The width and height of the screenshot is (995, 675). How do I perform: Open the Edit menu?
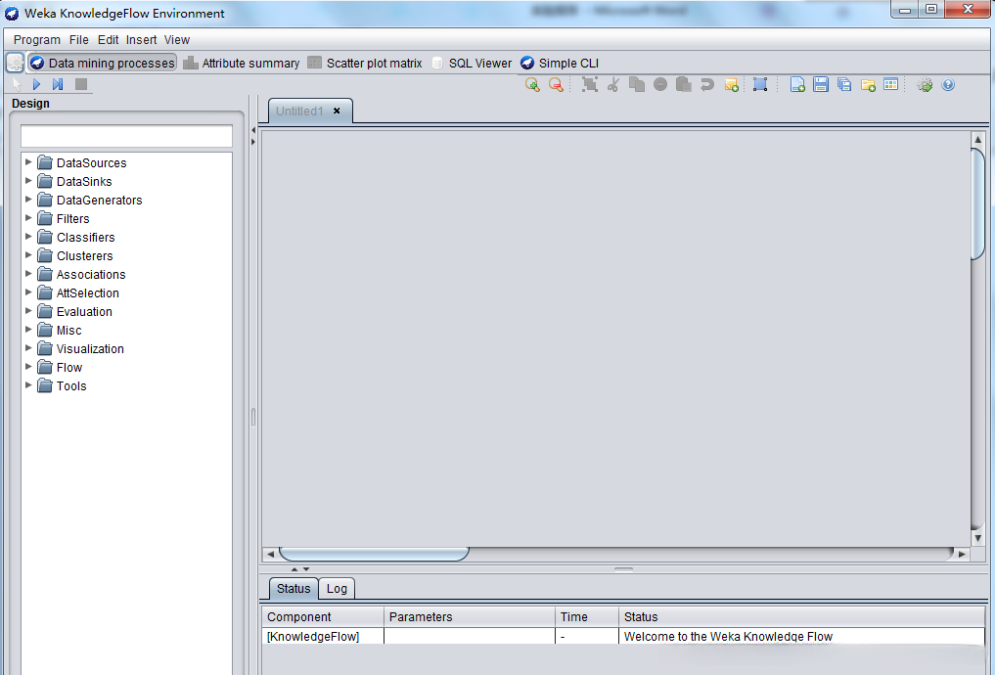click(108, 39)
